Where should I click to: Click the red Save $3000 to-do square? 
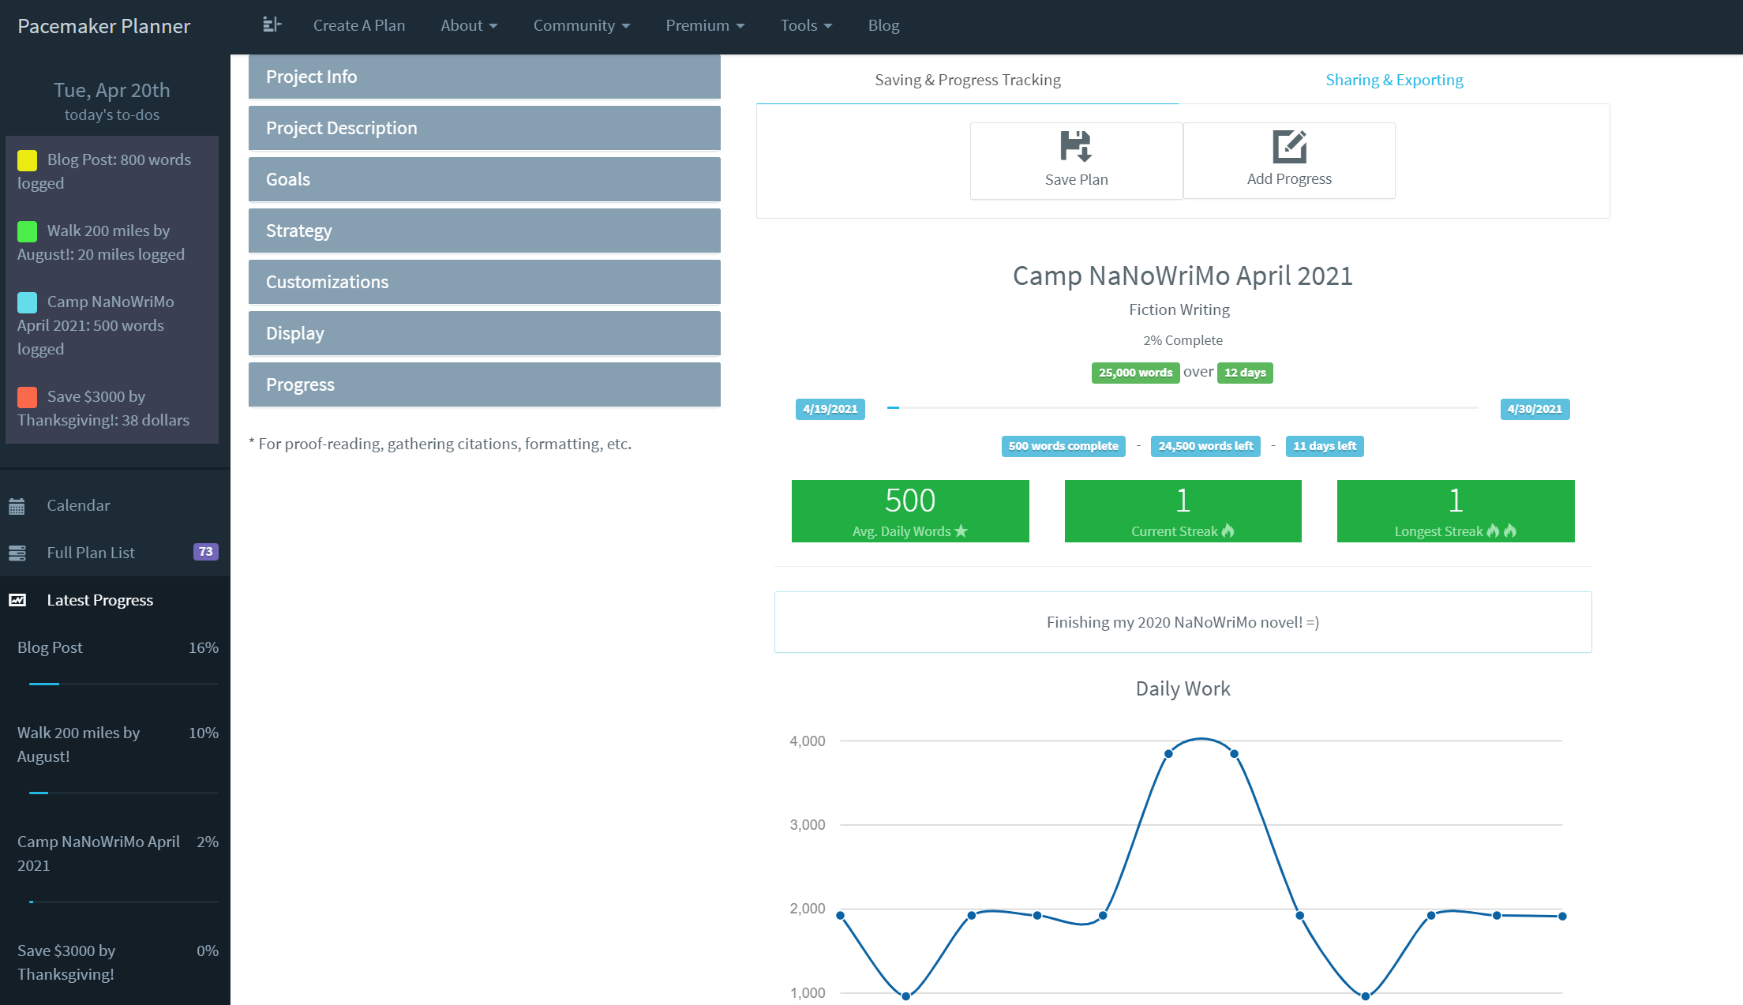click(x=26, y=397)
